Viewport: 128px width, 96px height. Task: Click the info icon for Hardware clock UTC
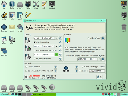click(60, 50)
